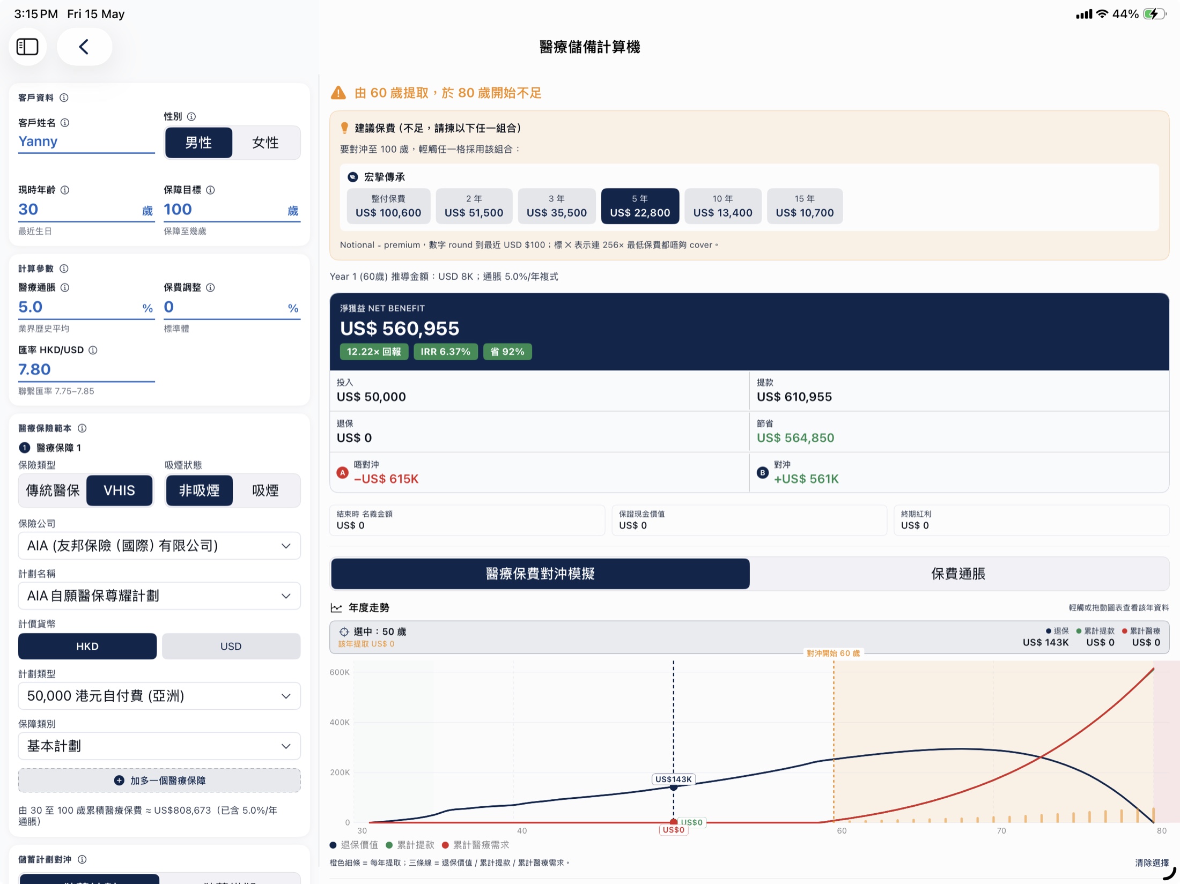Show info for 匯率 HKD/USD
The image size is (1180, 884).
tap(93, 350)
